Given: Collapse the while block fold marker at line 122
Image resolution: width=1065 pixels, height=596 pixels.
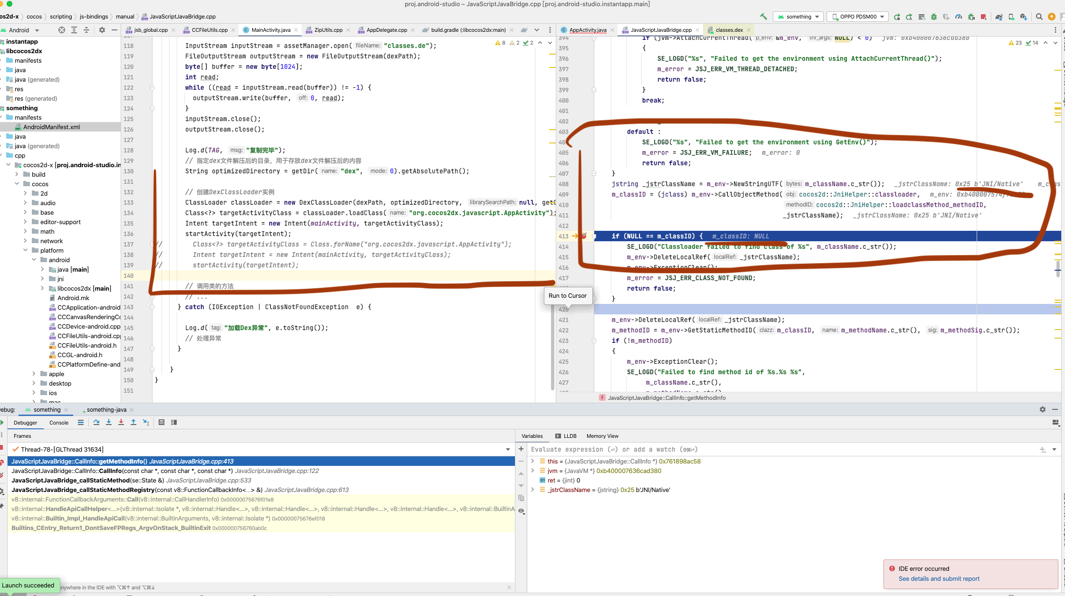Looking at the screenshot, I should pos(152,87).
